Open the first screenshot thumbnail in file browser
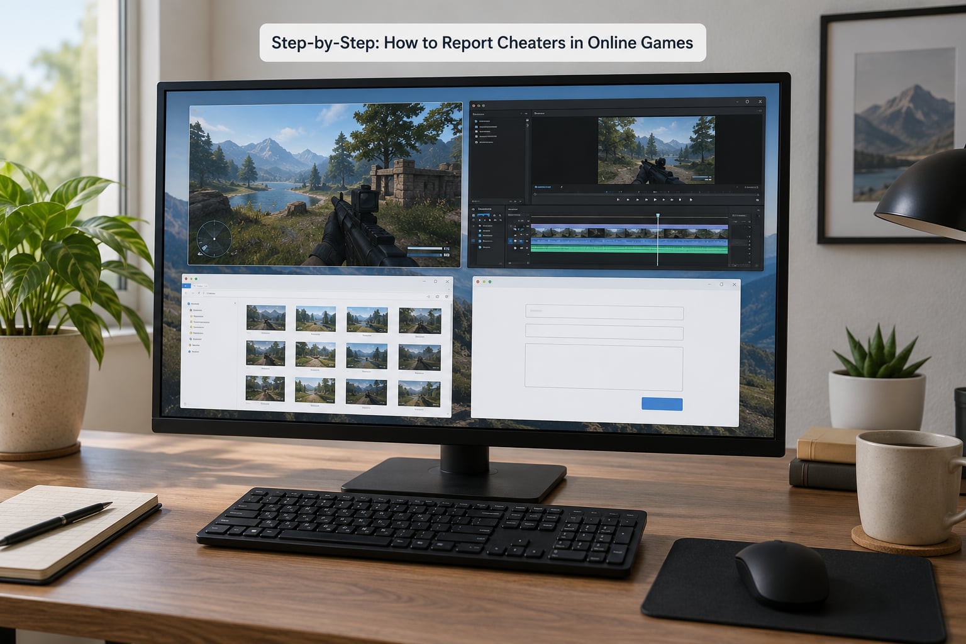 pos(266,318)
